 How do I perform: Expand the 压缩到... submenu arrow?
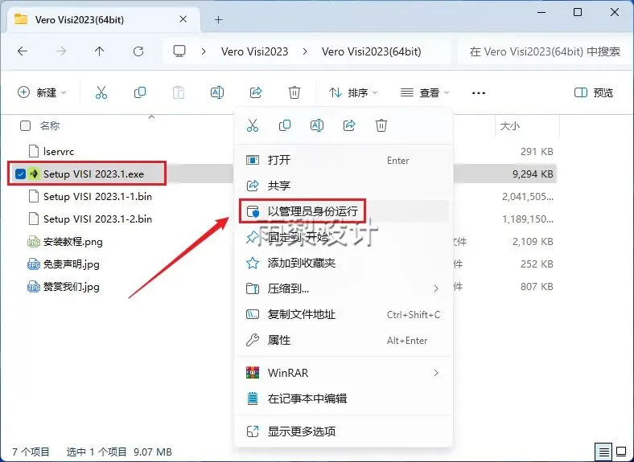pyautogui.click(x=436, y=288)
